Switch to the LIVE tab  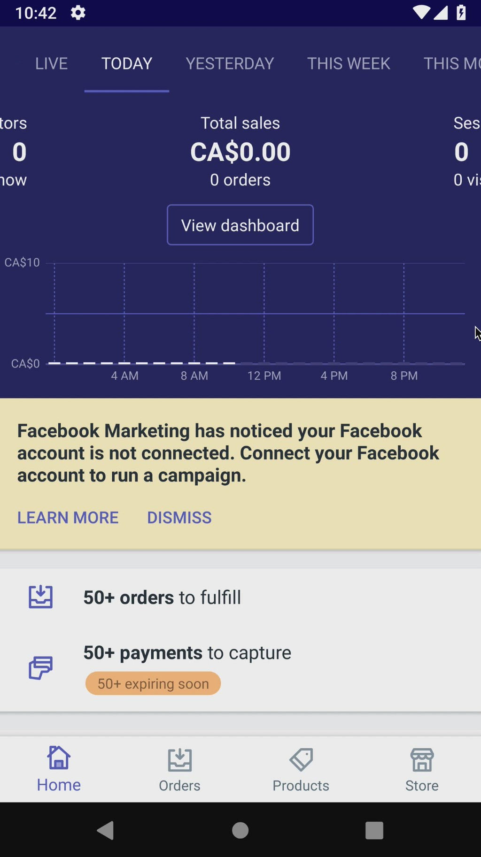pos(51,63)
